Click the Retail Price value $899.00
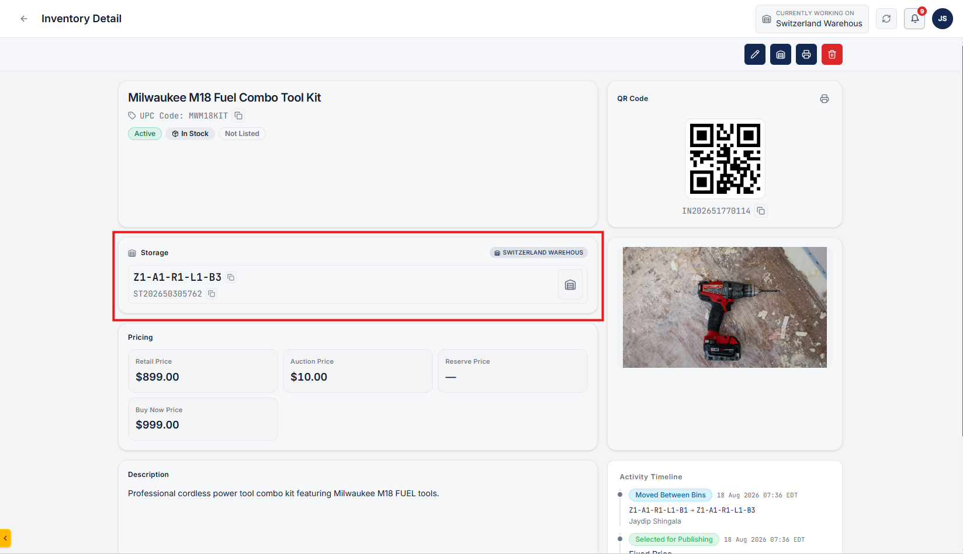Image resolution: width=963 pixels, height=554 pixels. click(157, 377)
